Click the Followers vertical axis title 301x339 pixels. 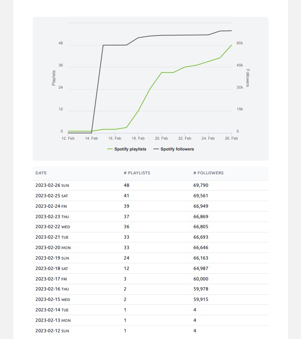[248, 78]
